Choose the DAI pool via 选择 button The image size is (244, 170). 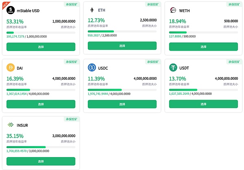(41, 104)
